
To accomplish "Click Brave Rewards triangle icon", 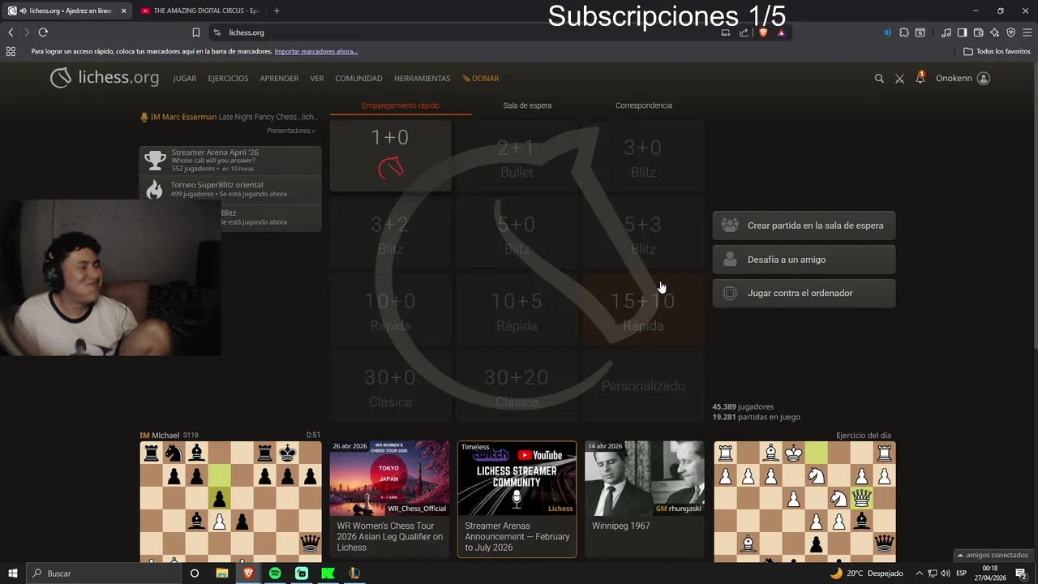I will 781,32.
